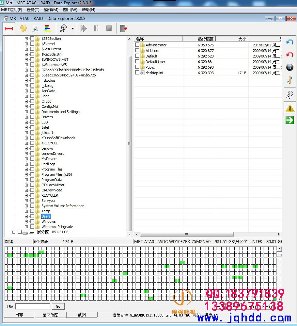
Task: Click the desktop.ini file icon
Action: pos(142,73)
